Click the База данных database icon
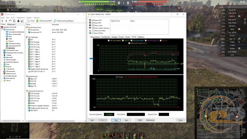The width and height of the screenshot is (247, 139). 4,78
